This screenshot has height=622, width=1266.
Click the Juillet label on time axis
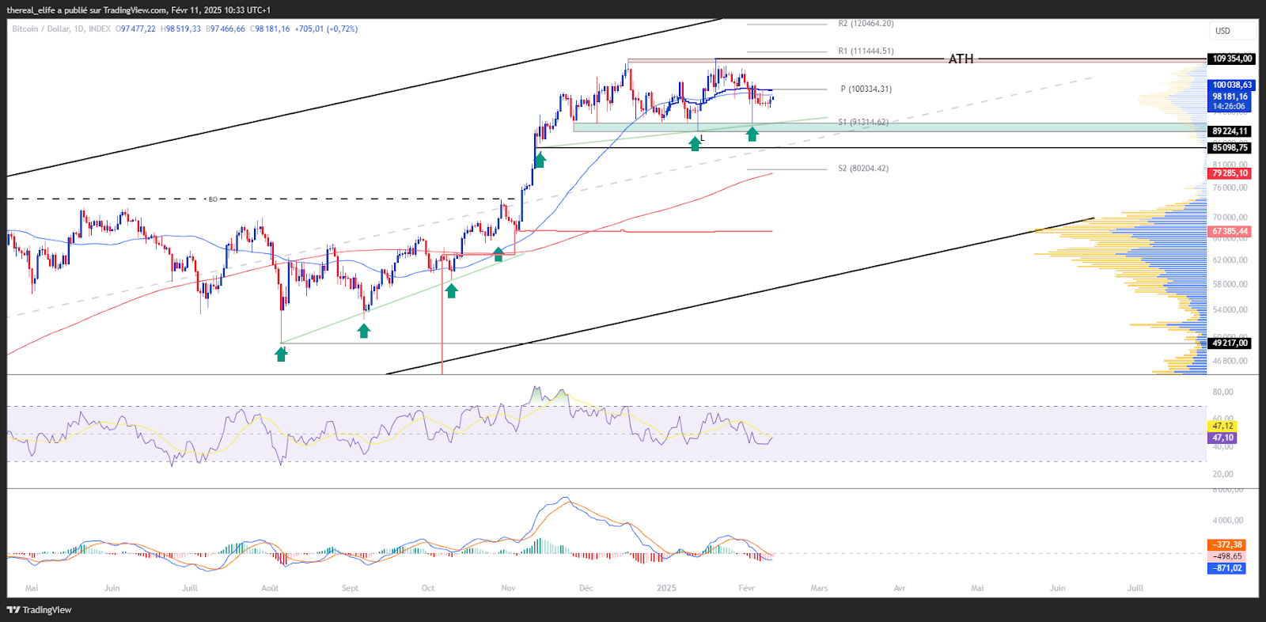[190, 588]
